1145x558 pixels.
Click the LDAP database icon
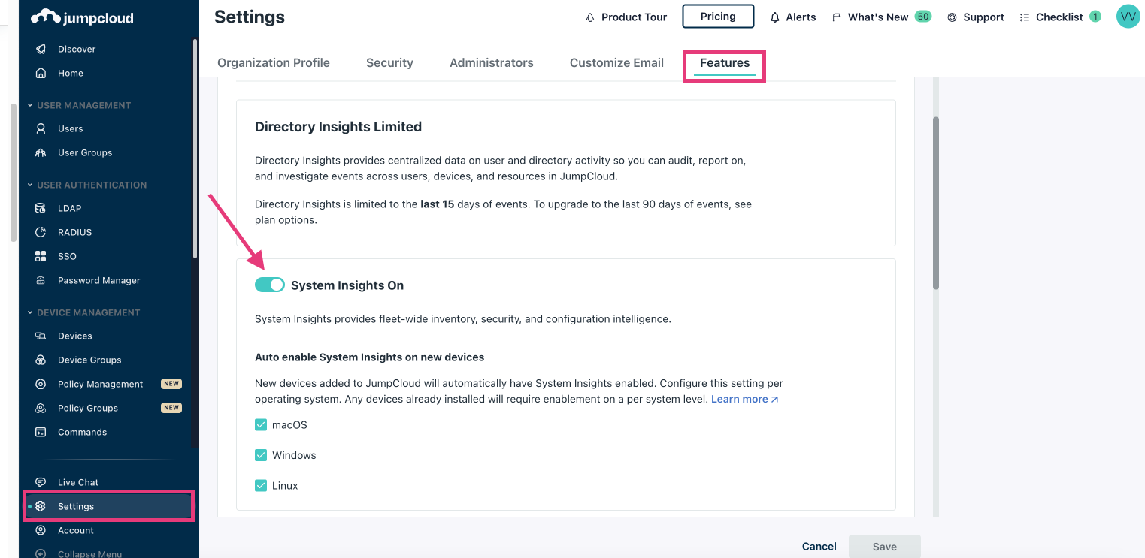point(41,208)
